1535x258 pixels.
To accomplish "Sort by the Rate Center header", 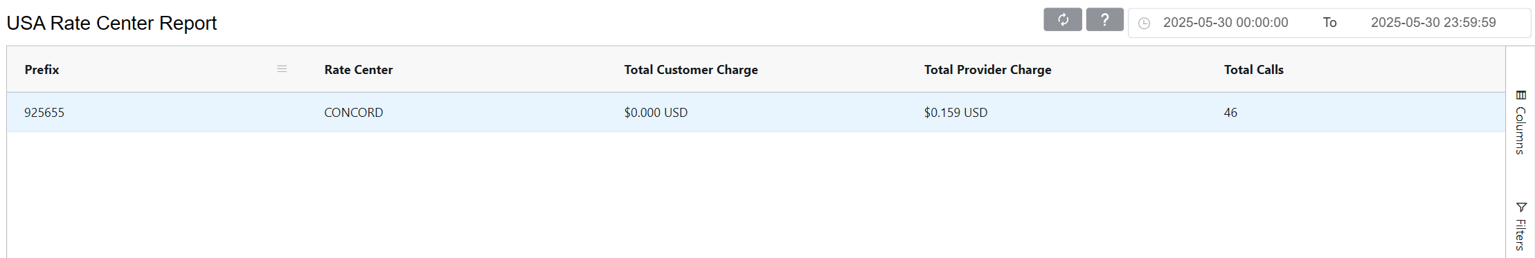I will point(359,70).
